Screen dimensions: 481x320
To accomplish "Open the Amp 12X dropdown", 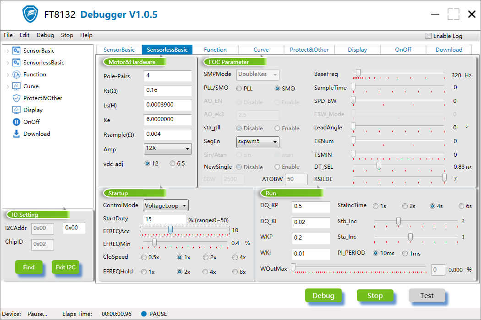I will tap(168, 149).
